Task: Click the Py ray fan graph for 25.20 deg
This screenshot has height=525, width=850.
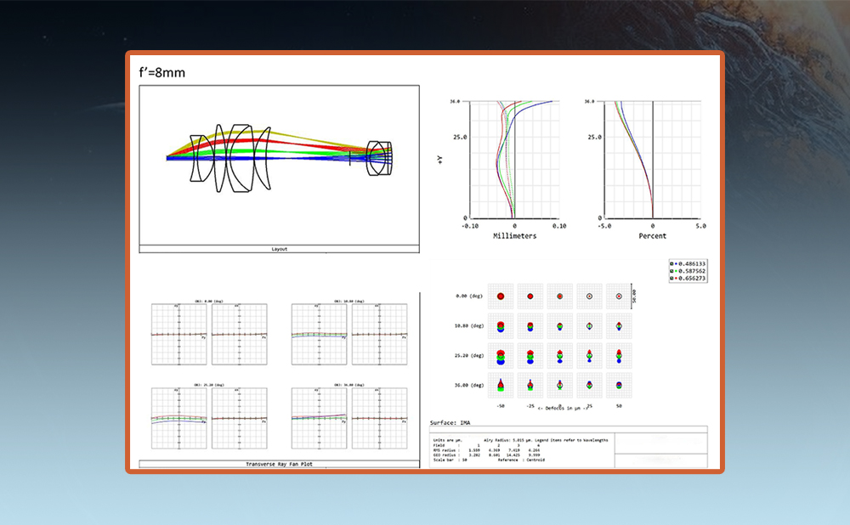Action: pyautogui.click(x=179, y=418)
